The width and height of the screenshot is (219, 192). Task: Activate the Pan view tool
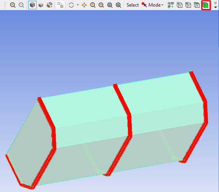pyautogui.click(x=84, y=5)
